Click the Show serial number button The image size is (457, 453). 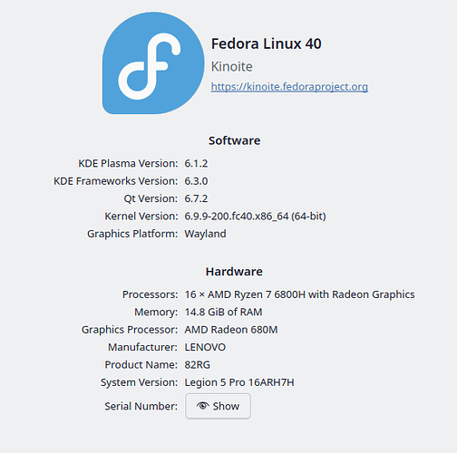click(218, 406)
